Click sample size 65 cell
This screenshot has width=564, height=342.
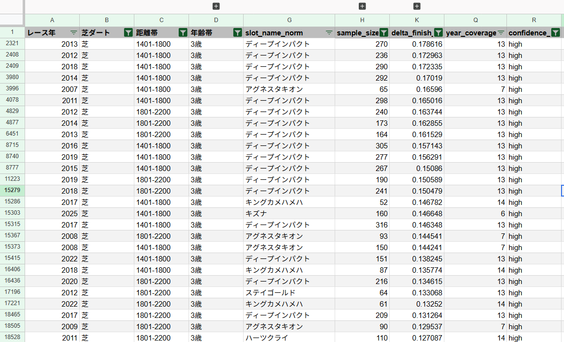coord(362,89)
